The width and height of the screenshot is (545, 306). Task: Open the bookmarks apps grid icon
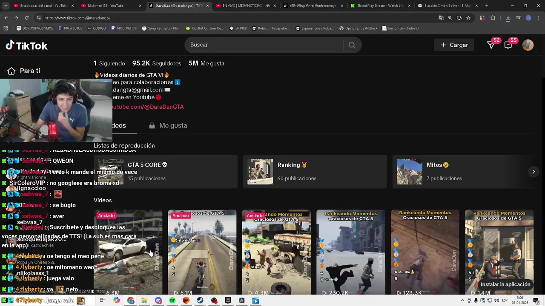(6, 28)
